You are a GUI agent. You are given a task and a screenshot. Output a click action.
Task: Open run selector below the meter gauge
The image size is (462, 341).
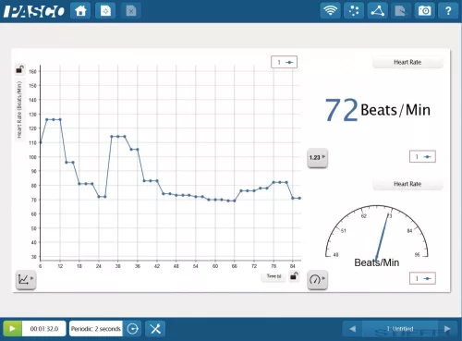pyautogui.click(x=422, y=278)
